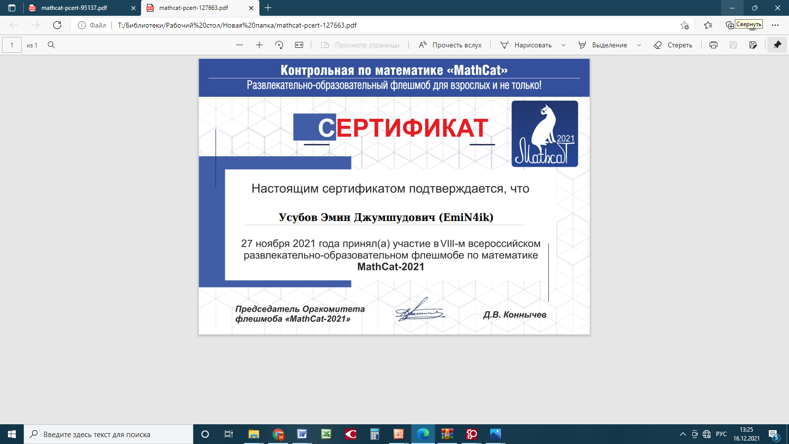Click the signer name Д.В. Коннычев
The height and width of the screenshot is (444, 789).
tap(515, 315)
